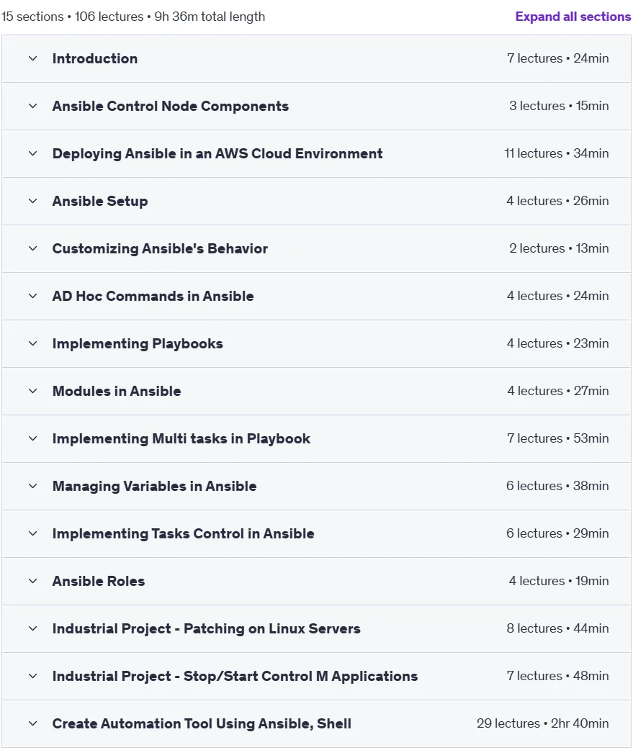The height and width of the screenshot is (750, 633).
Task: Expand Ansible Control Node Components chevron
Action: [x=33, y=107]
